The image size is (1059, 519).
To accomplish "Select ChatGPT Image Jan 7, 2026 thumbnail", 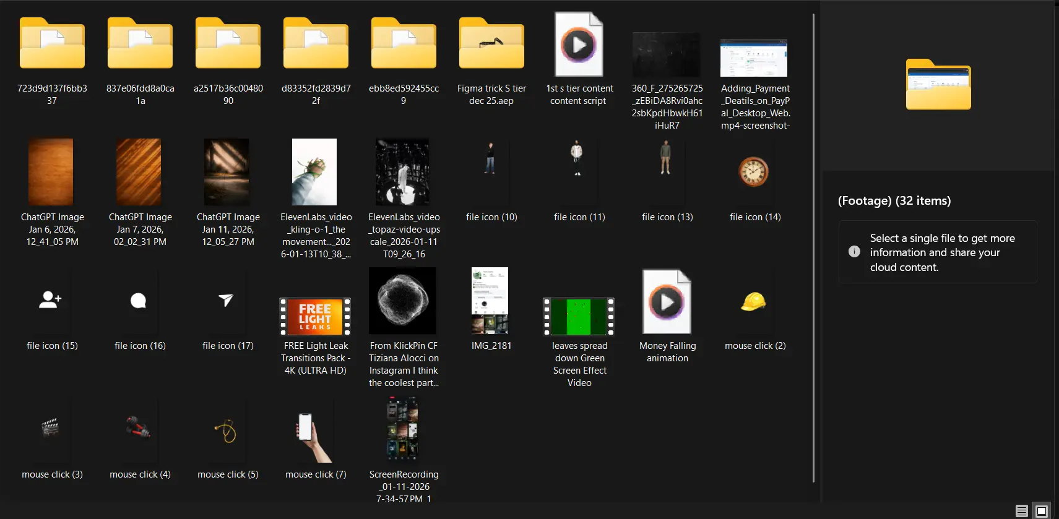I will 139,173.
